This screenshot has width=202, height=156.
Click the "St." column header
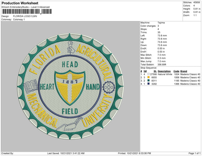(155, 71)
